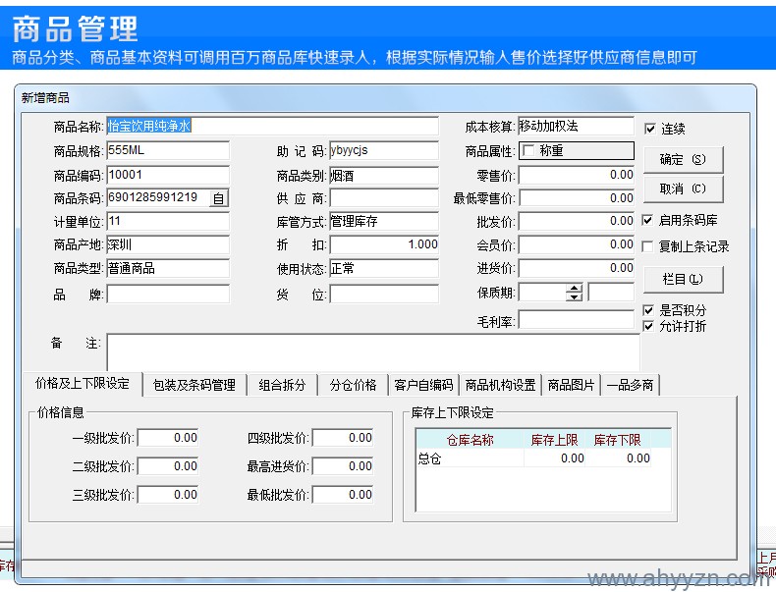The height and width of the screenshot is (592, 776).
Task: Click the 保质期 spinner arrows
Action: tap(575, 292)
